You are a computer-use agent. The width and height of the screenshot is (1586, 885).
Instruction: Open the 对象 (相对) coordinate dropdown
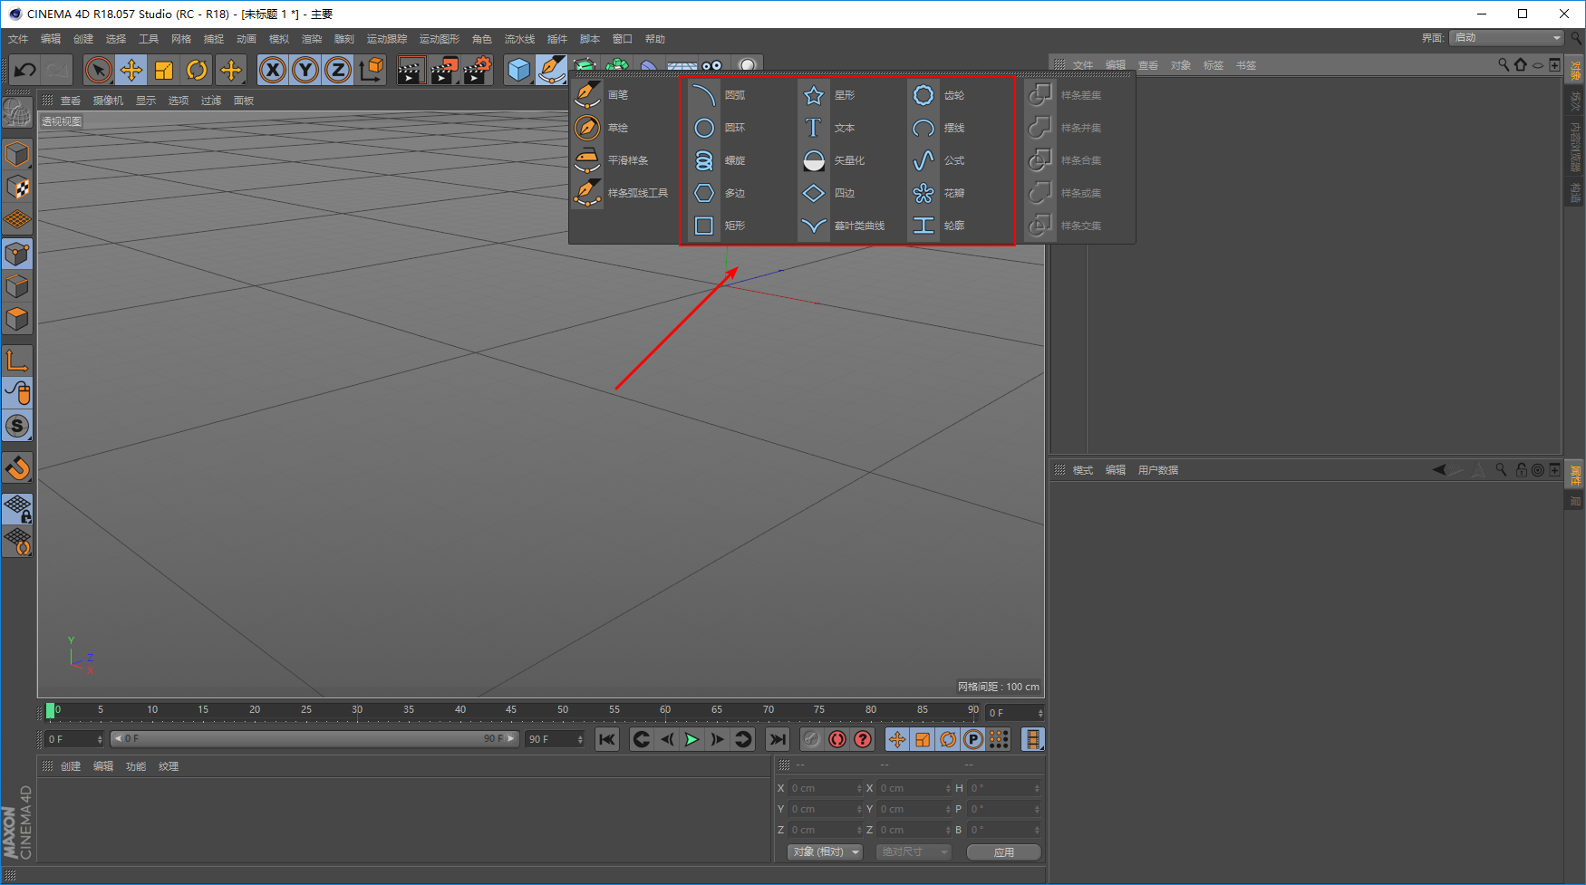pyautogui.click(x=825, y=852)
